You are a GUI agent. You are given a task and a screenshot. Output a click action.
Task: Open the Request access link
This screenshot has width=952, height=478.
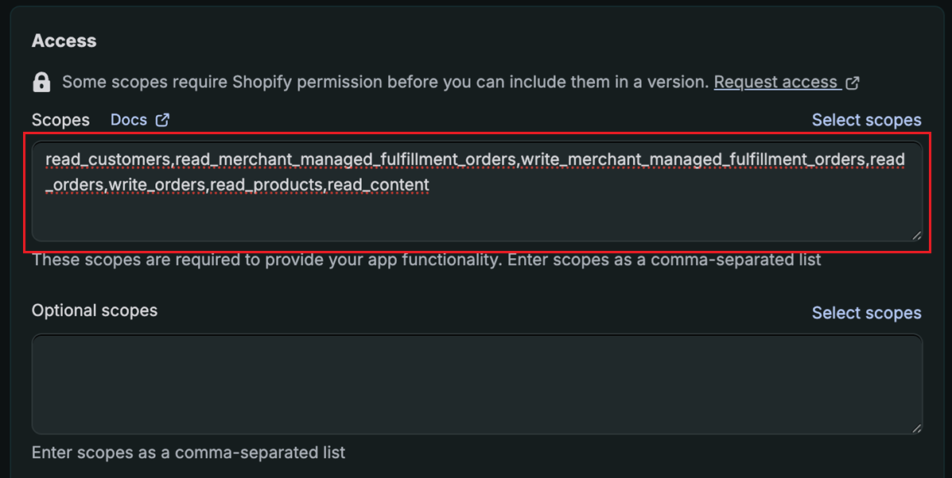(x=775, y=82)
